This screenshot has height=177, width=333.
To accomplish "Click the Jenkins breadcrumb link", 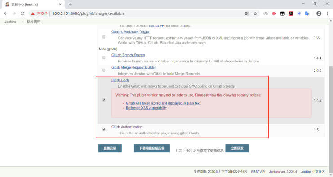I will [10, 22].
